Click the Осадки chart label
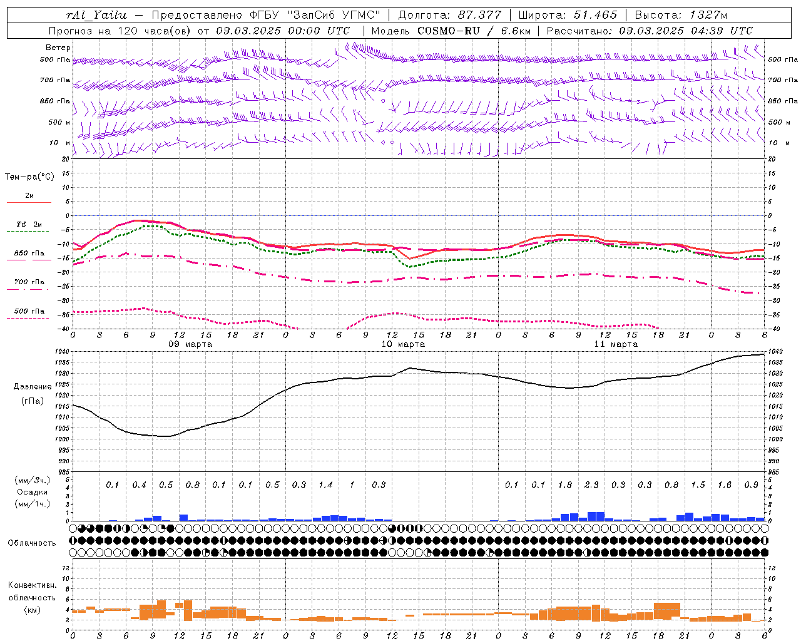The image size is (801, 641). [x=33, y=492]
